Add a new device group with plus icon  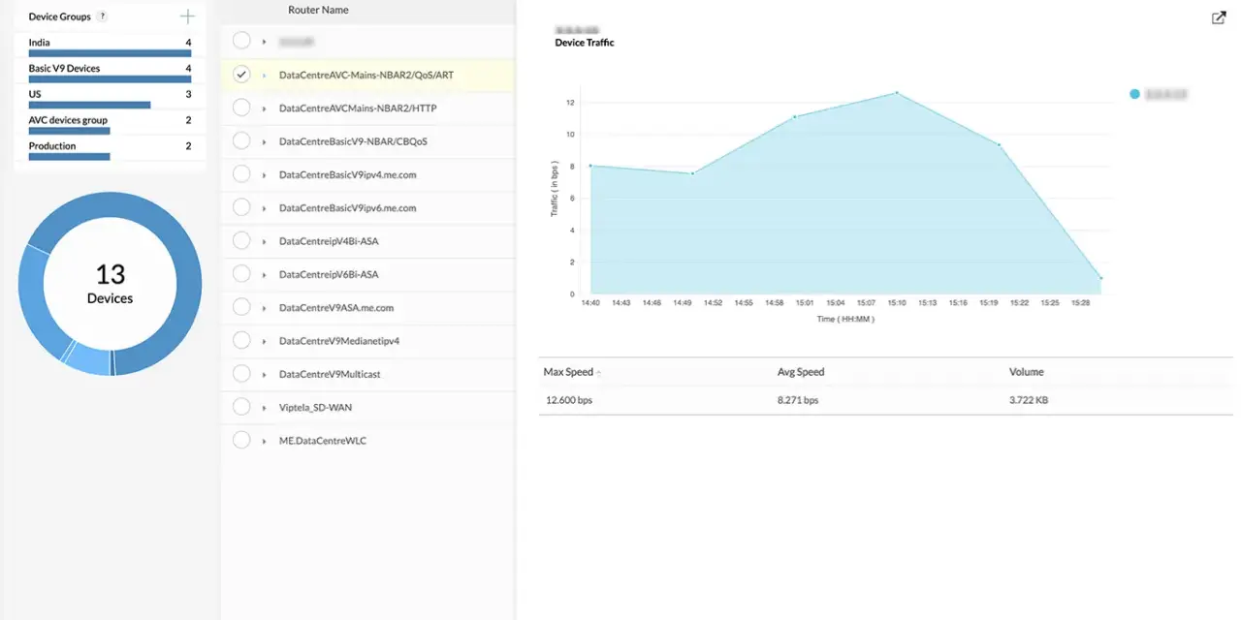187,16
